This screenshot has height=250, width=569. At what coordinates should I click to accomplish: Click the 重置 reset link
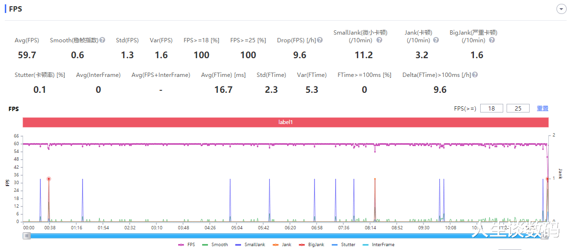pos(543,108)
